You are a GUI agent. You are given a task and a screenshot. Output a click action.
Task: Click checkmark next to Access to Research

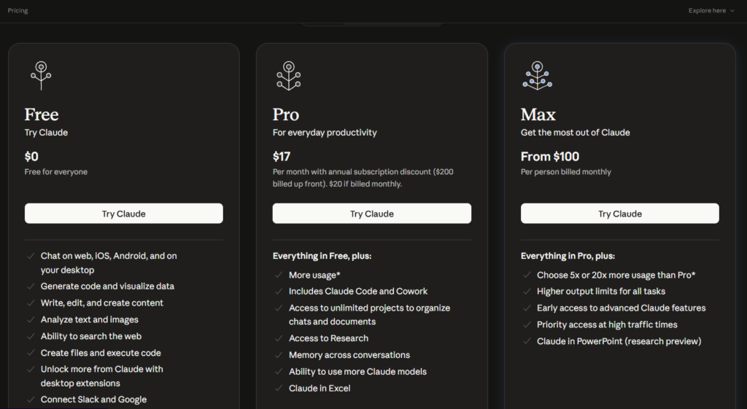[279, 338]
